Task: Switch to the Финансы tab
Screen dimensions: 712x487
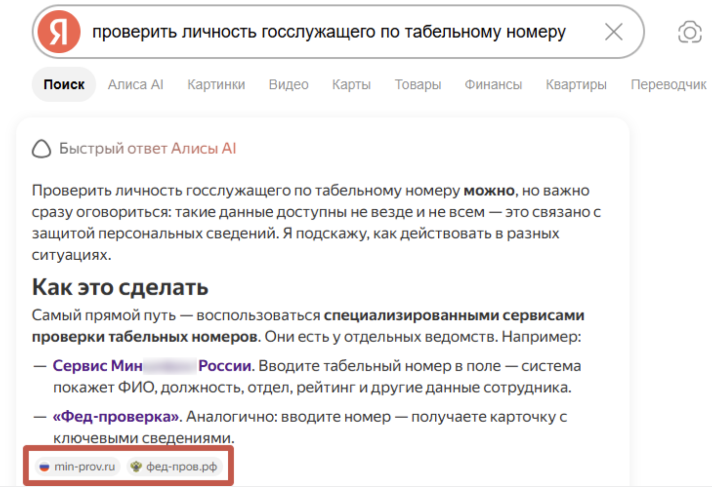Action: [x=493, y=85]
